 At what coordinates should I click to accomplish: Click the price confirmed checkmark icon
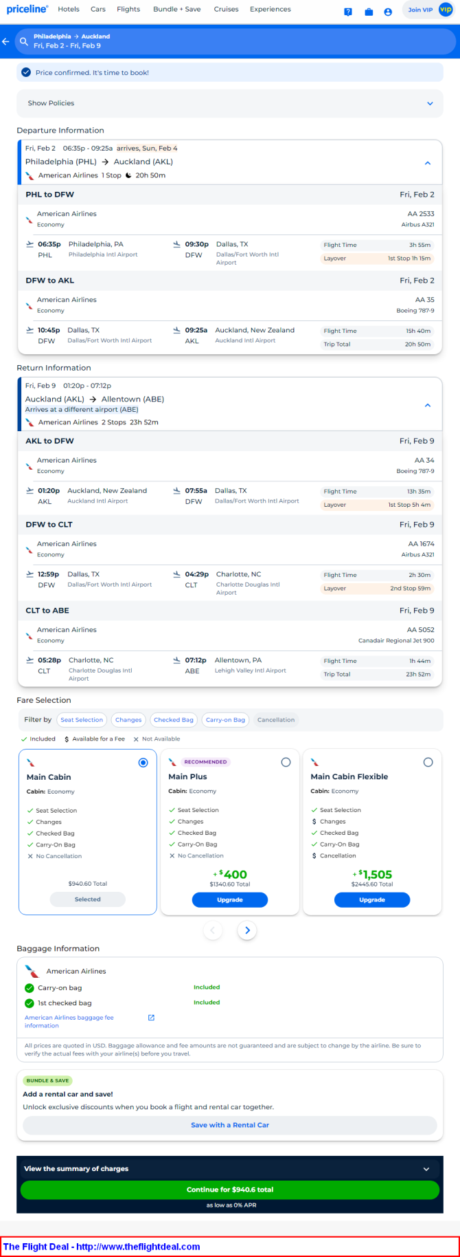click(x=26, y=72)
